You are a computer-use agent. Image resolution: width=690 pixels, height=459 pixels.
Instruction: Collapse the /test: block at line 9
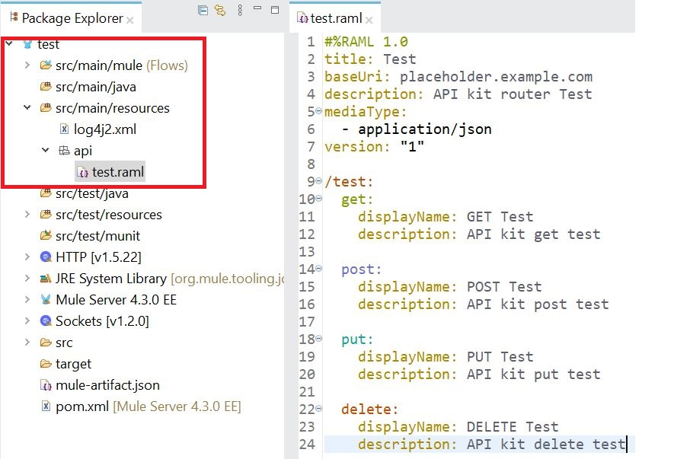pyautogui.click(x=318, y=182)
